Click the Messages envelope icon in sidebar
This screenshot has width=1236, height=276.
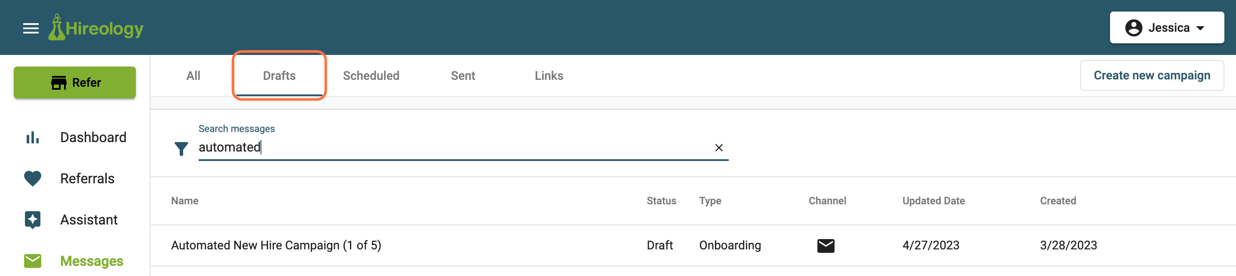(x=33, y=261)
